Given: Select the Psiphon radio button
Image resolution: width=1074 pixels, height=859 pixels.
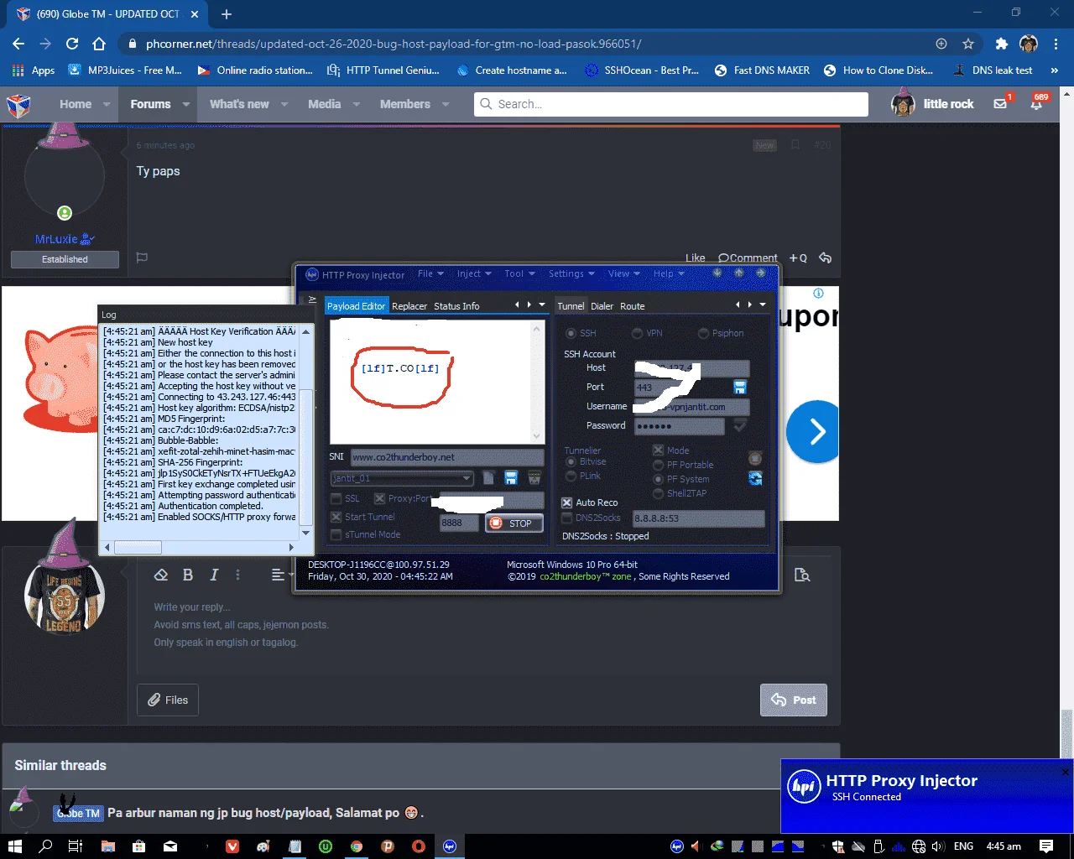Looking at the screenshot, I should pyautogui.click(x=703, y=333).
